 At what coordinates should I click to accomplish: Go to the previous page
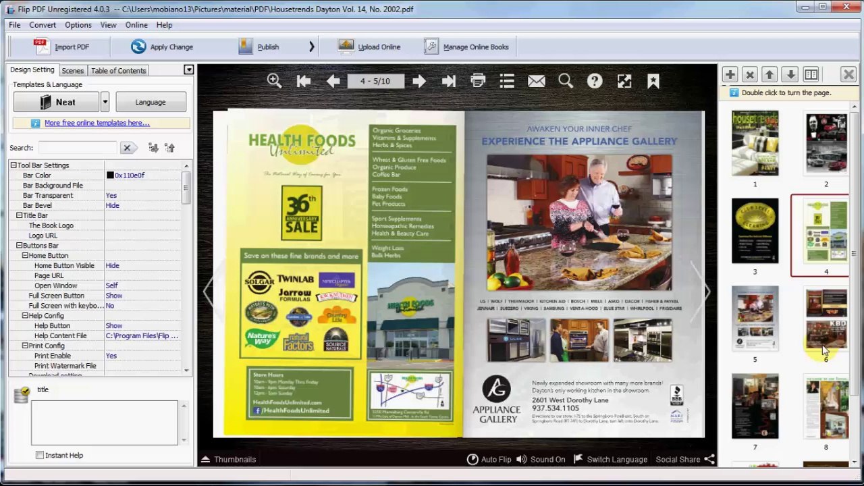coord(333,81)
